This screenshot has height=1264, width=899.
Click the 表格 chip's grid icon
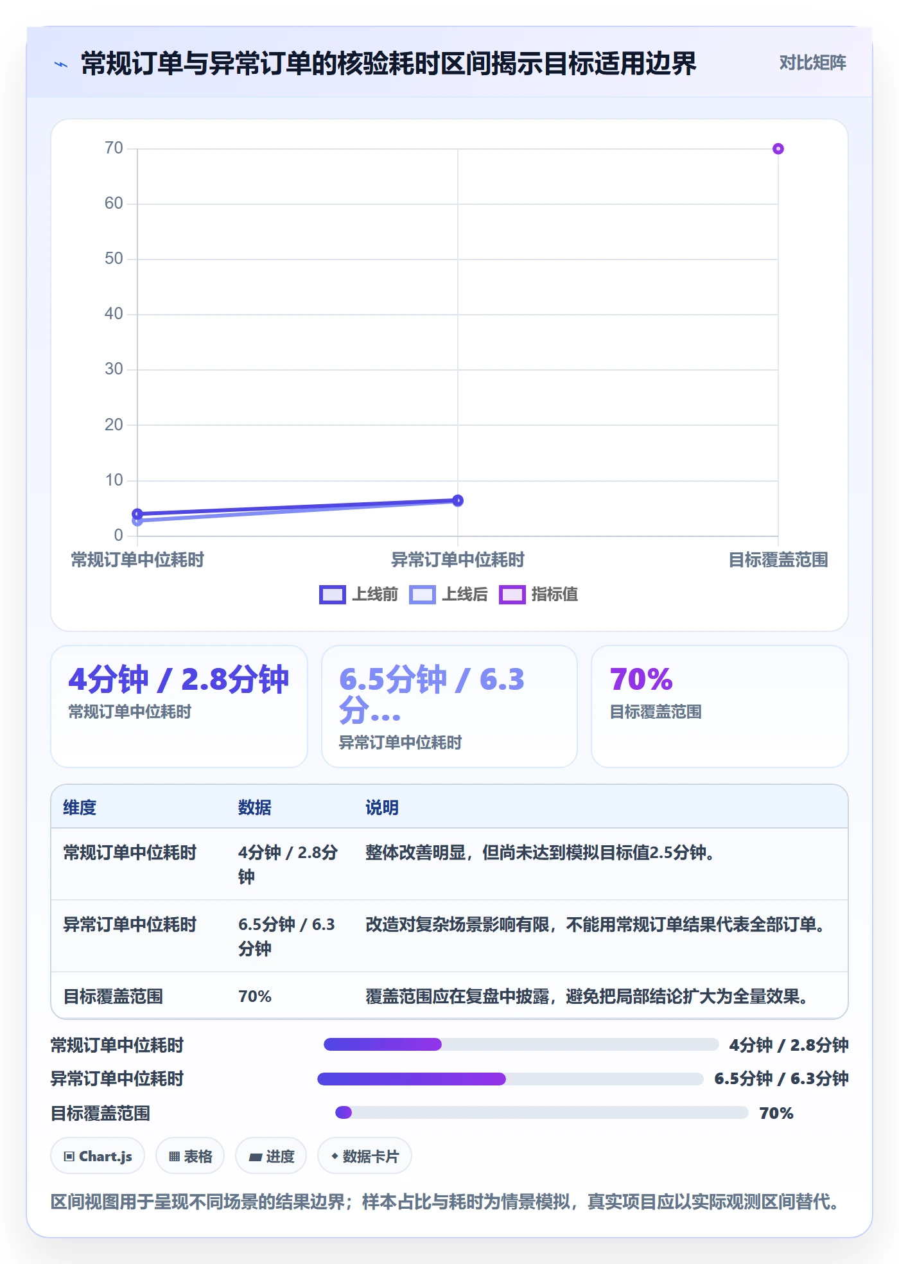point(174,1156)
